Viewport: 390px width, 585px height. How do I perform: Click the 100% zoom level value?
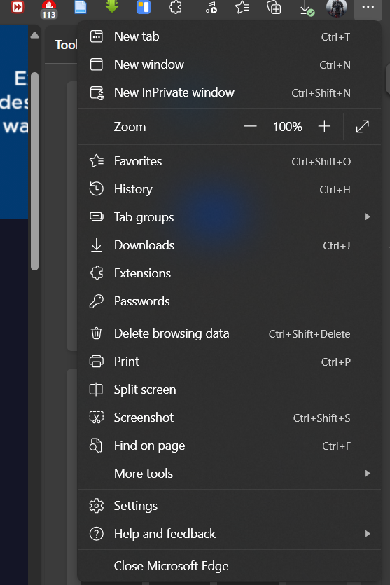tap(288, 127)
